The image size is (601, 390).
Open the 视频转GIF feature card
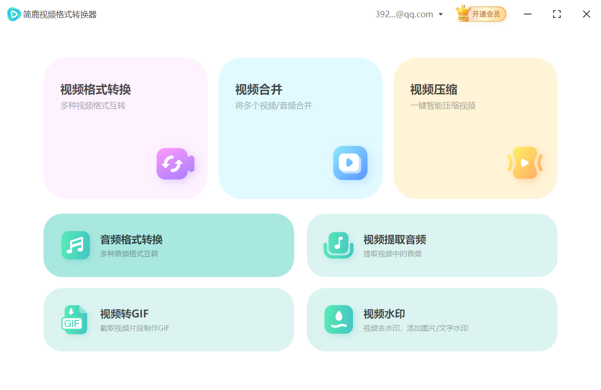[169, 320]
